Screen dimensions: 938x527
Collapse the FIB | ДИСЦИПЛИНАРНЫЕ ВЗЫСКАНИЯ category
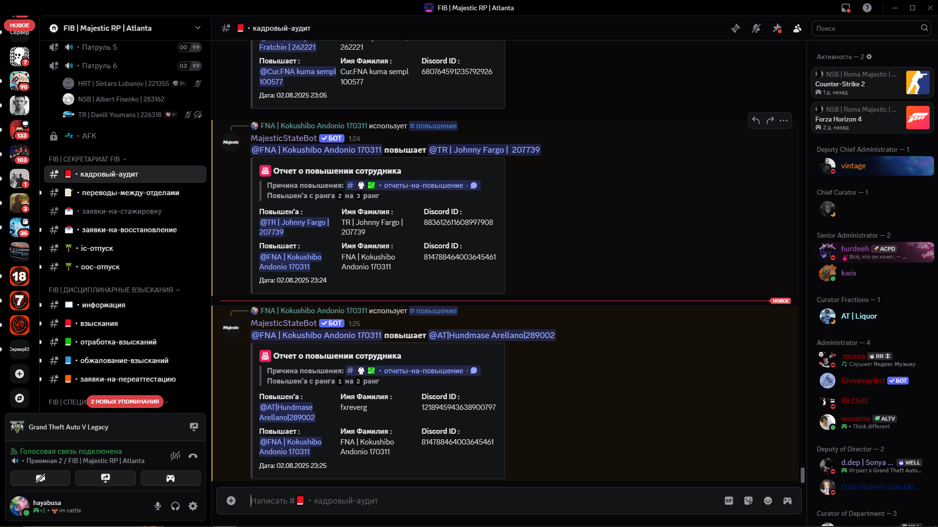[x=114, y=290]
